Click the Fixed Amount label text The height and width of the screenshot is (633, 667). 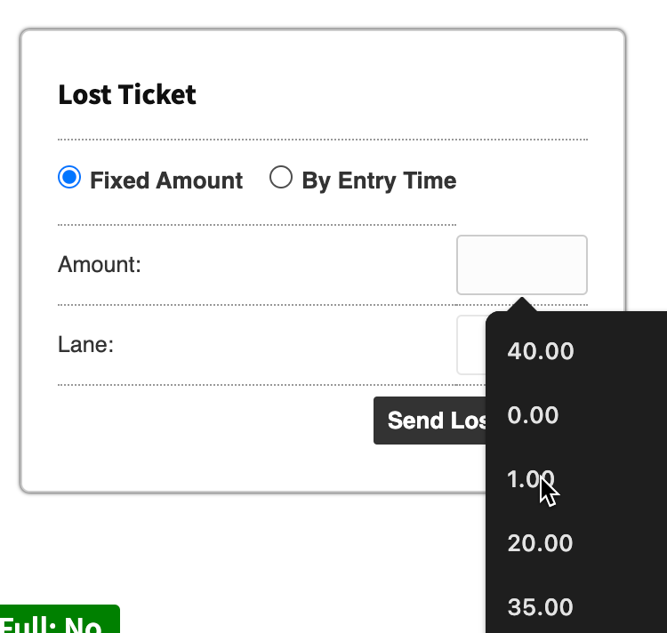(x=166, y=180)
